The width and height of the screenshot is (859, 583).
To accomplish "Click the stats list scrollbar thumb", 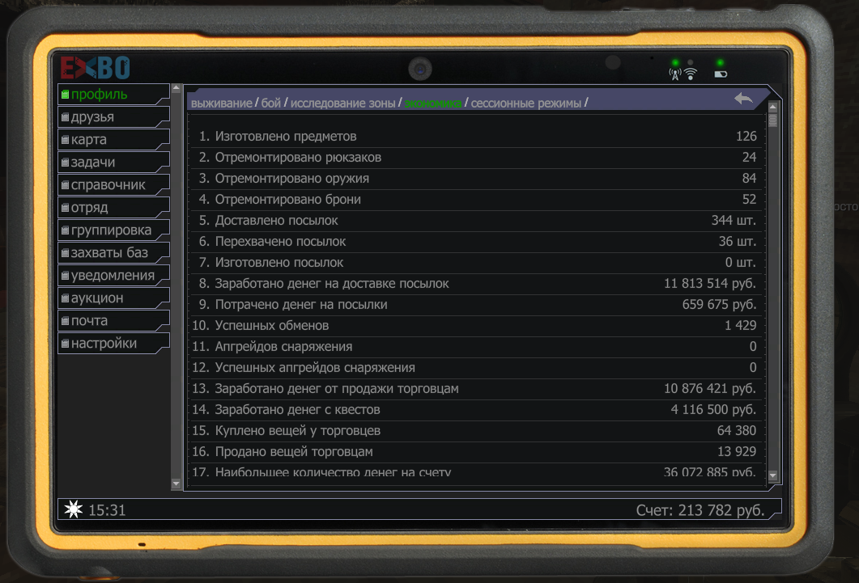I will pyautogui.click(x=773, y=120).
